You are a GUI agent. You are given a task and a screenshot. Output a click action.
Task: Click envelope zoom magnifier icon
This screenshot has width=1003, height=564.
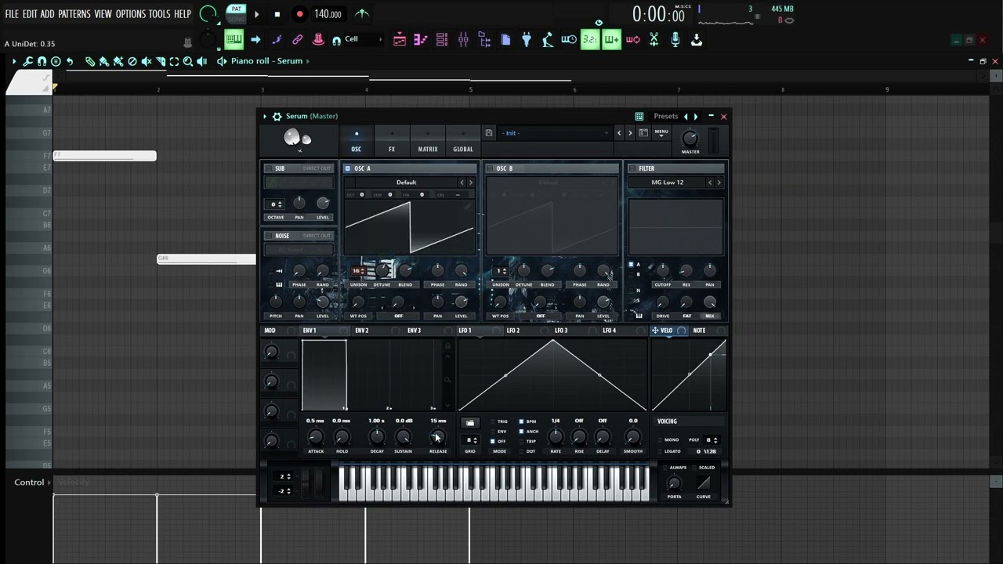[447, 380]
